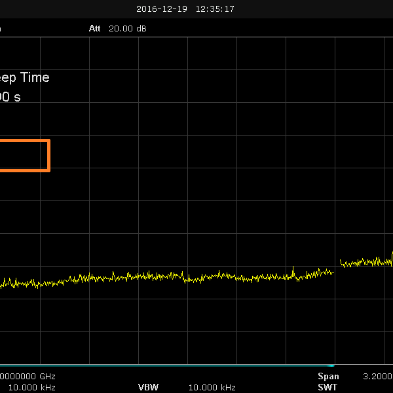Click the Span label
Image resolution: width=393 pixels, height=393 pixels.
pos(329,377)
